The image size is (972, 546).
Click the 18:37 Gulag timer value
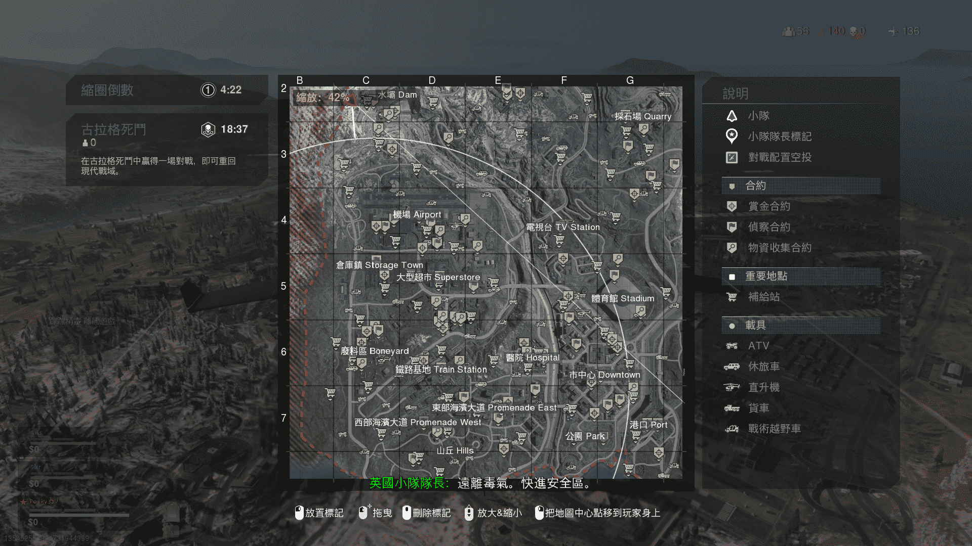tap(234, 129)
